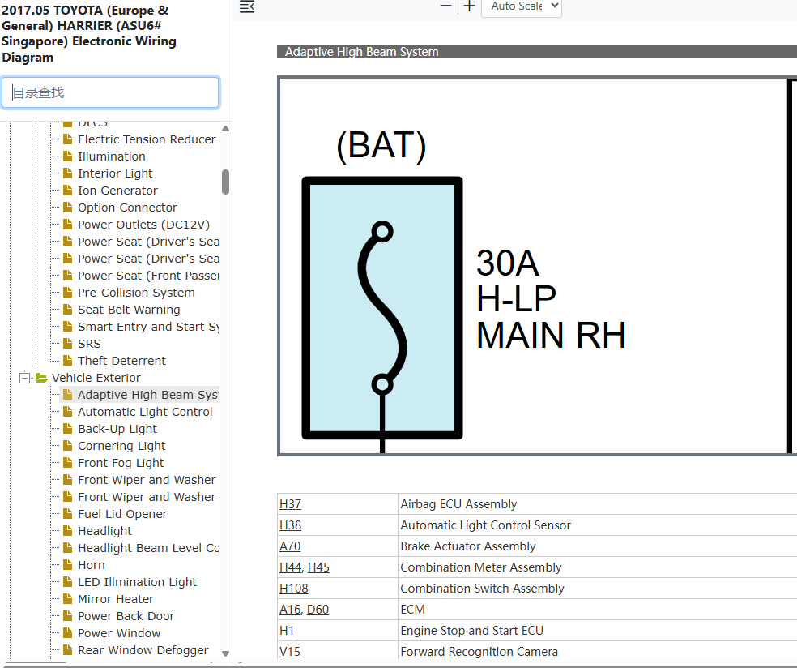Open the Auto Scale dropdown

tap(522, 7)
